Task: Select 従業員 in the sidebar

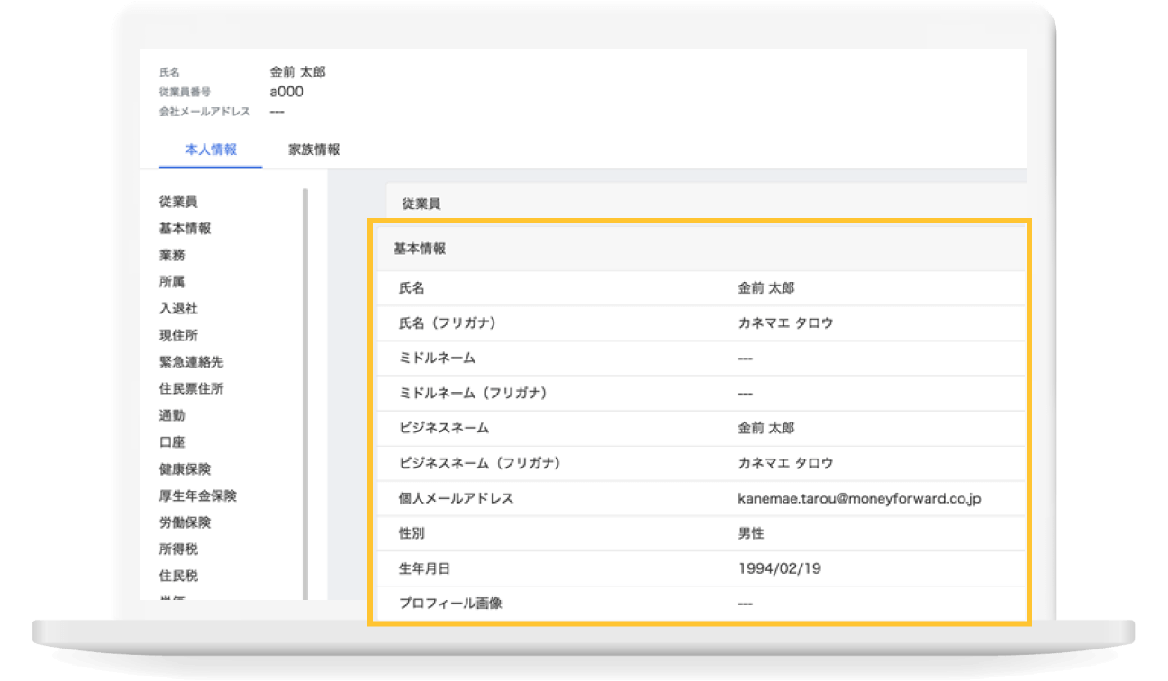Action: 178,202
